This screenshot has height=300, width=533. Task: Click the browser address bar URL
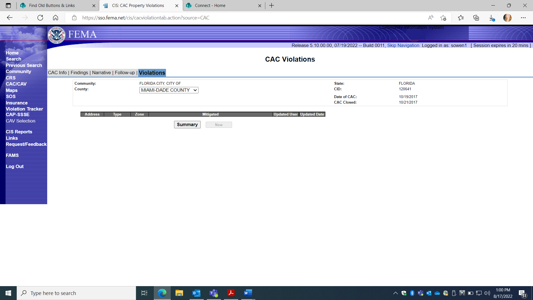point(146,18)
